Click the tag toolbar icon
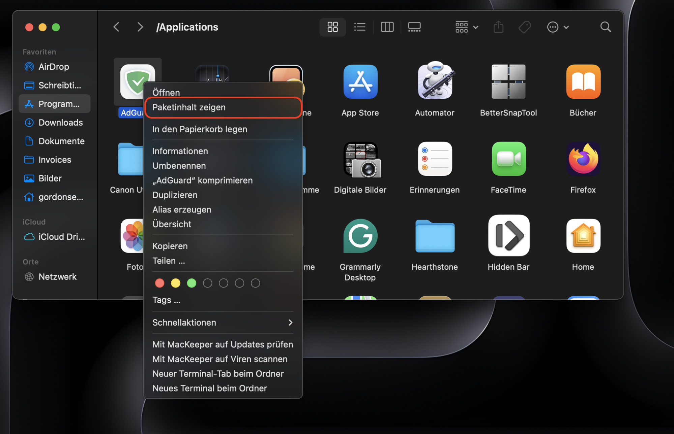674x434 pixels. (x=524, y=27)
